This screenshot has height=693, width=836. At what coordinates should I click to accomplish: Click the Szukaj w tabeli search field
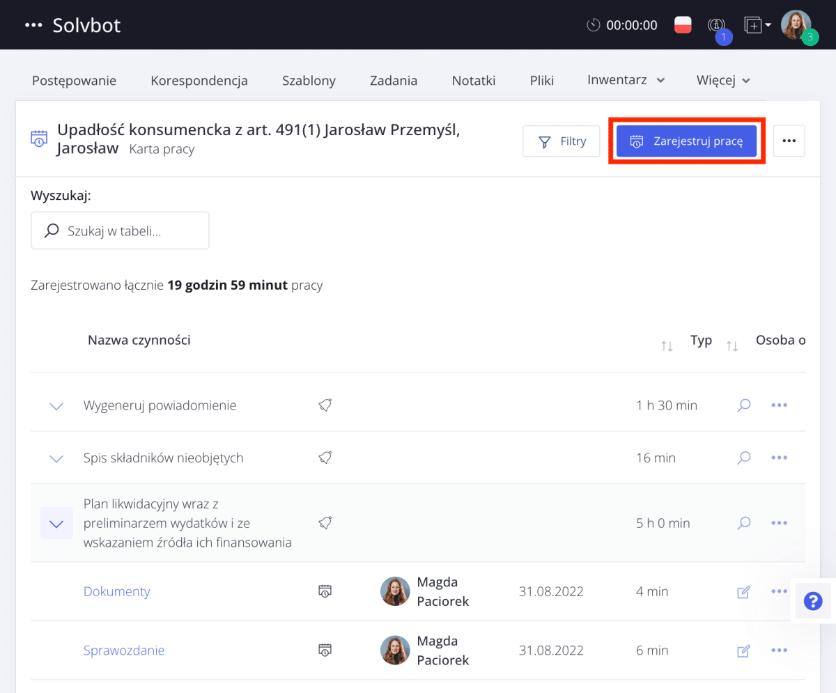click(120, 231)
